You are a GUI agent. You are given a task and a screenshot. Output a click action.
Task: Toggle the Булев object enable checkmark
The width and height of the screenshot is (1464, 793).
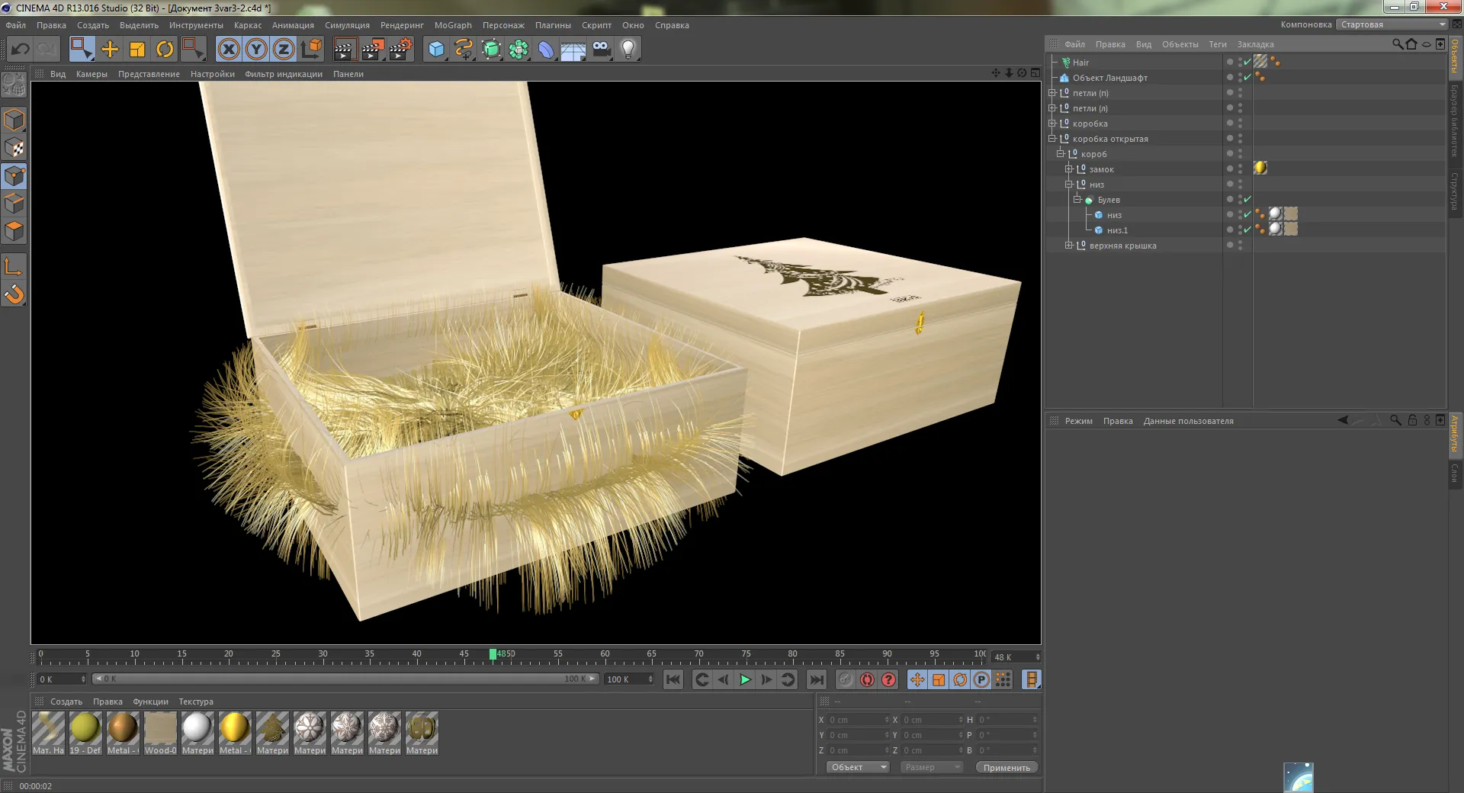(x=1247, y=200)
